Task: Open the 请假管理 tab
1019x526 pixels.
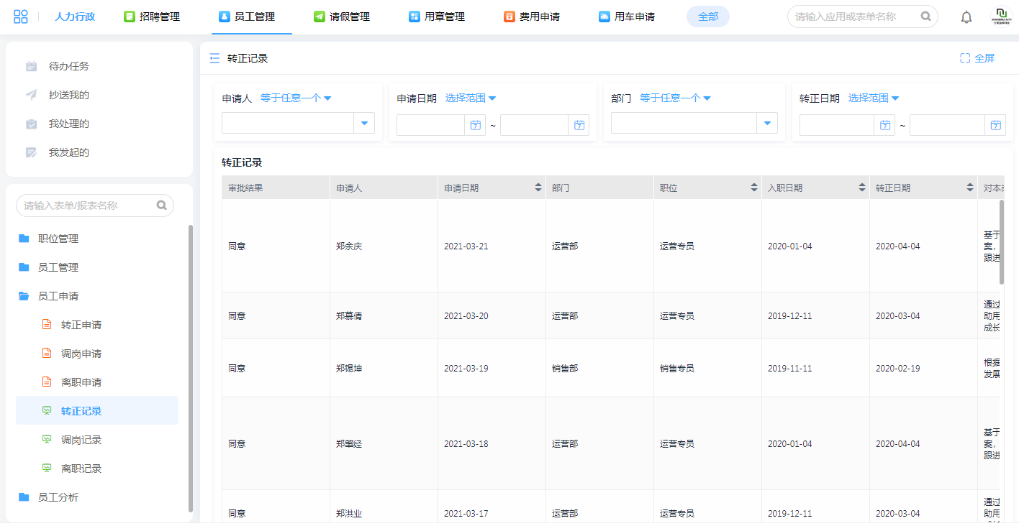Action: coord(342,17)
